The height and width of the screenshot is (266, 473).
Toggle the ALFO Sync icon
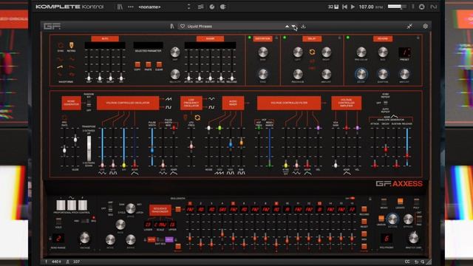click(x=61, y=45)
